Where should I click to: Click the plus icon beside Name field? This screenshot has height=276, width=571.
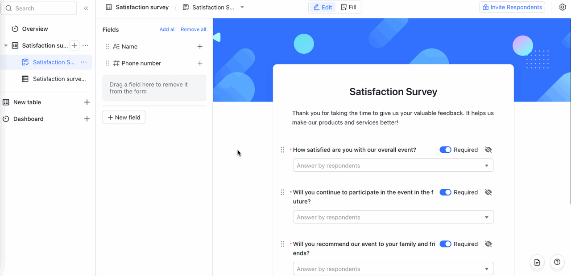200,47
